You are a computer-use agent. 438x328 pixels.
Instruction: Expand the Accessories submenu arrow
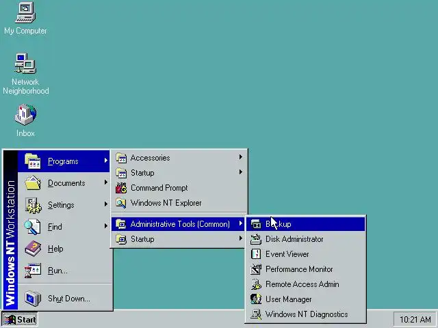[240, 157]
